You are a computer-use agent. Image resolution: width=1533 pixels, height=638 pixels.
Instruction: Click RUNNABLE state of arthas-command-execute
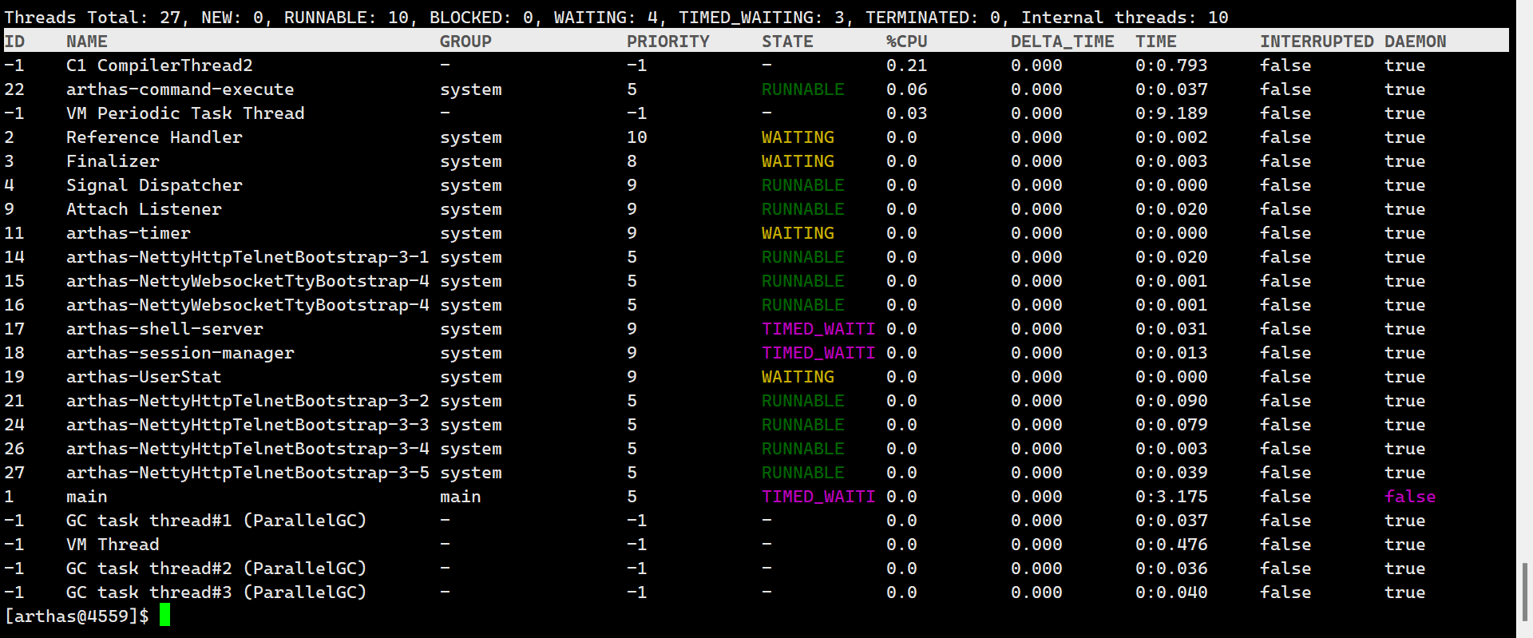click(802, 89)
